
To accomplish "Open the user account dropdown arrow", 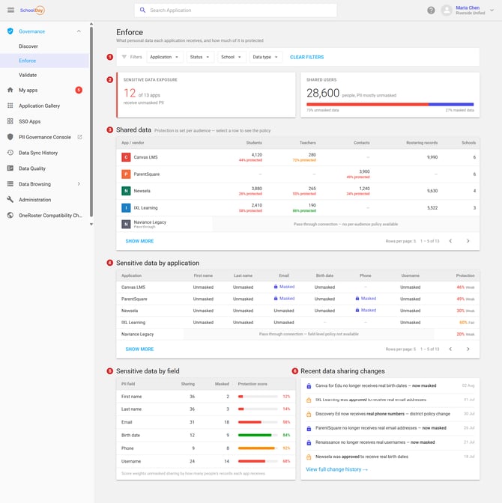I will click(492, 10).
